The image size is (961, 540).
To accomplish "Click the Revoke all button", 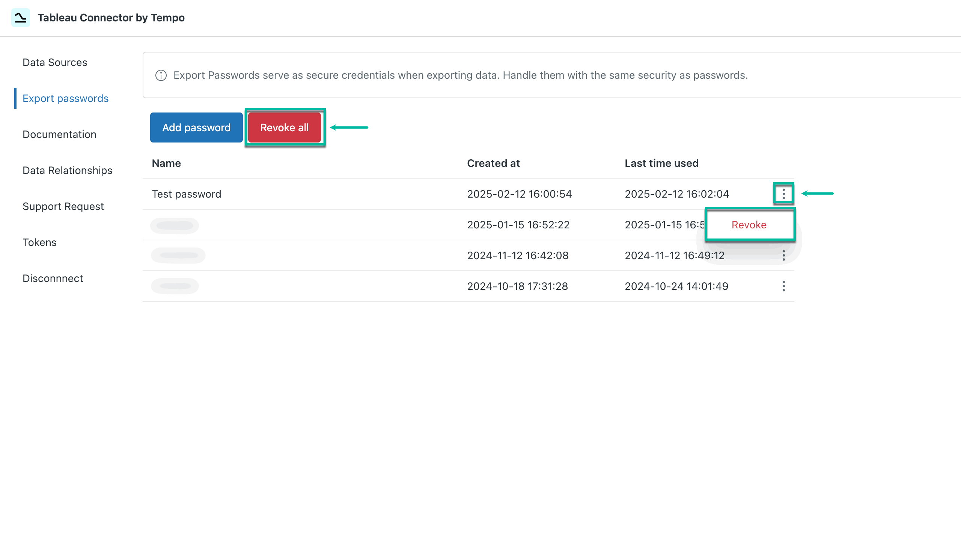I will click(x=284, y=127).
